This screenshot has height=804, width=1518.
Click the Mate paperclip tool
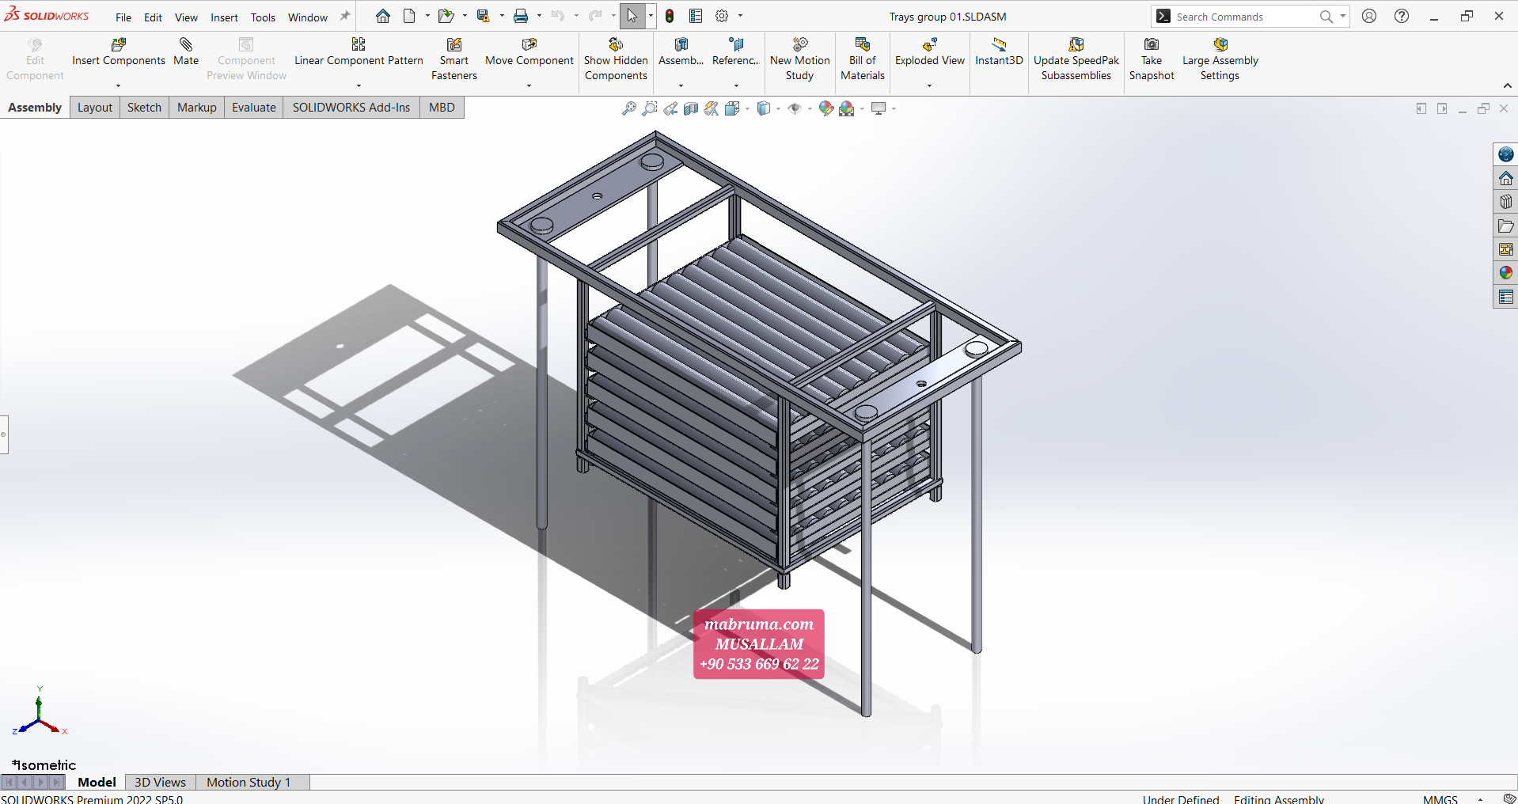tap(186, 52)
